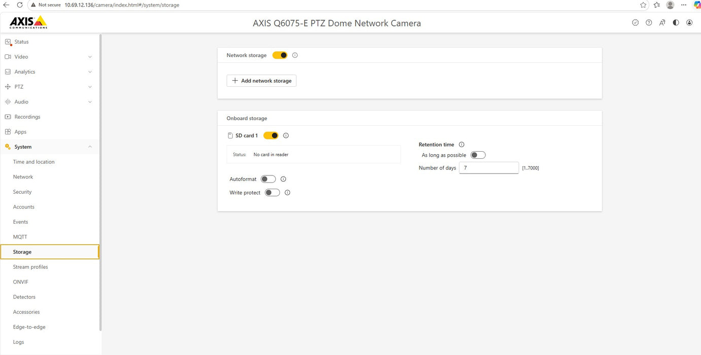
Task: Click the PTZ arrows icon in sidebar
Action: (8, 87)
